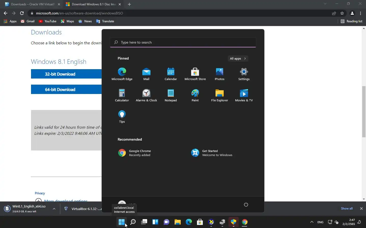Open News bookmark
The image size is (366, 228).
pos(85,21)
